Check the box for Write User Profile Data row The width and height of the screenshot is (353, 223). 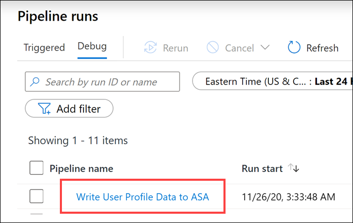(36, 196)
